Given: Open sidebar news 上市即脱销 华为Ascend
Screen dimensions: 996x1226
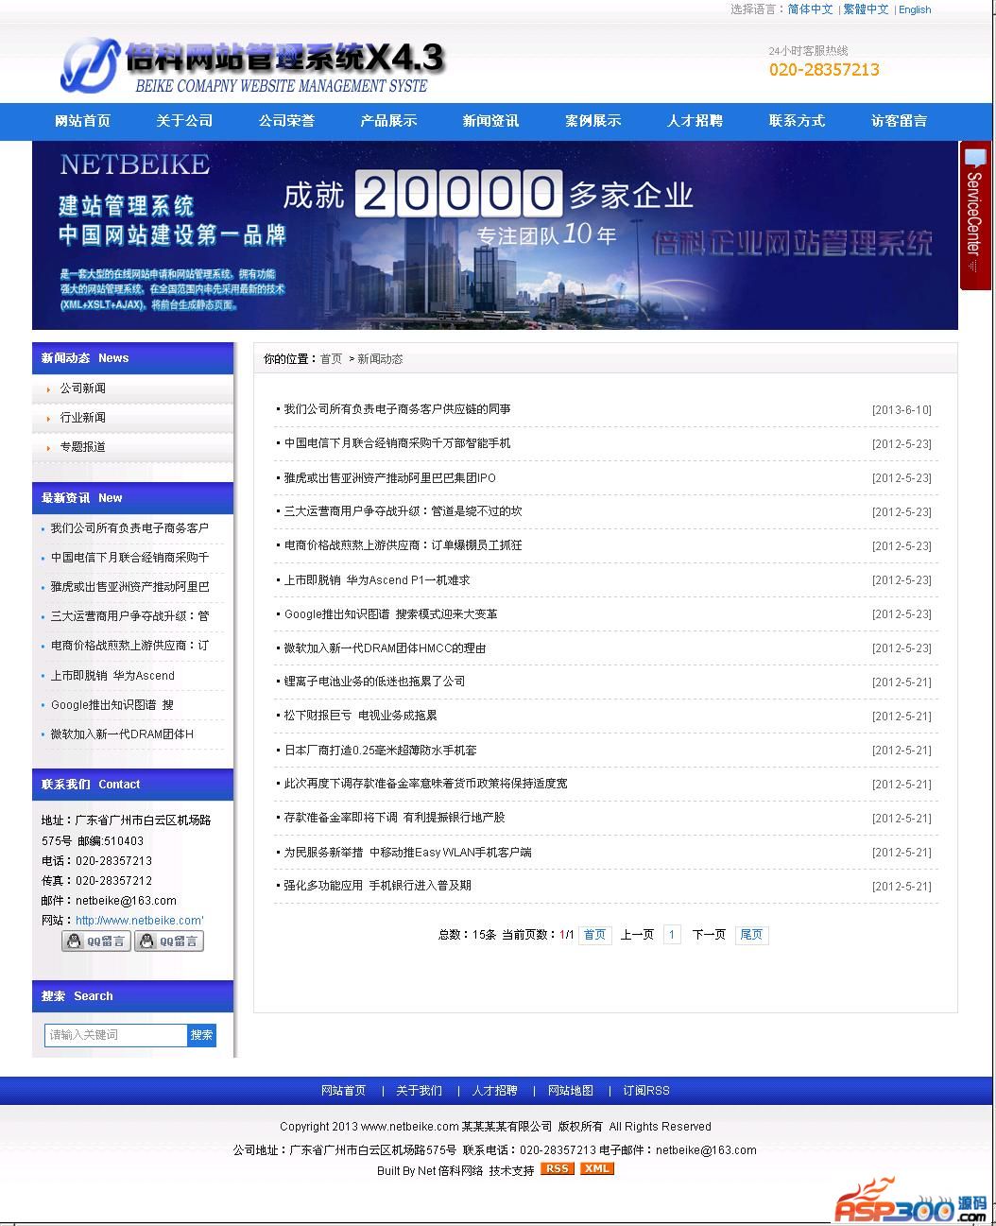Looking at the screenshot, I should click(112, 676).
